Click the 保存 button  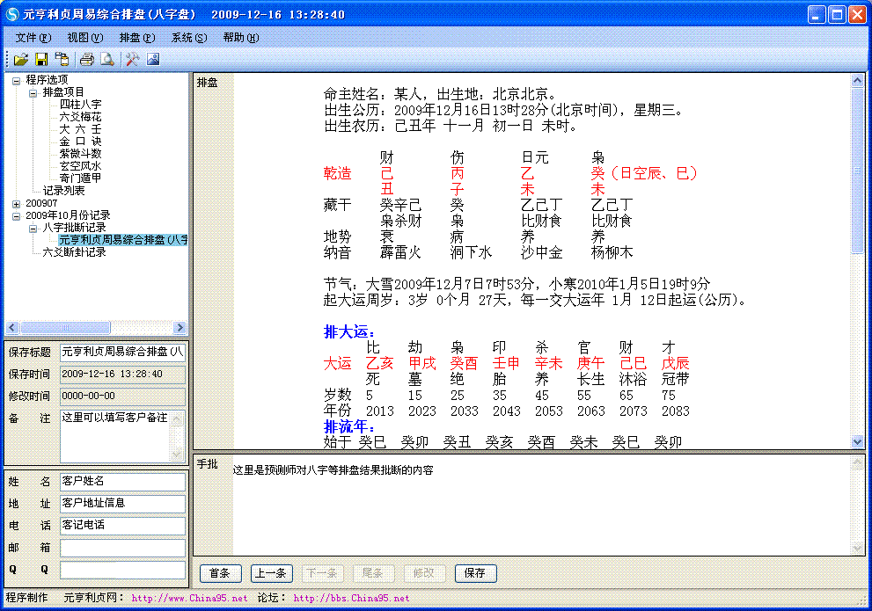(x=475, y=573)
